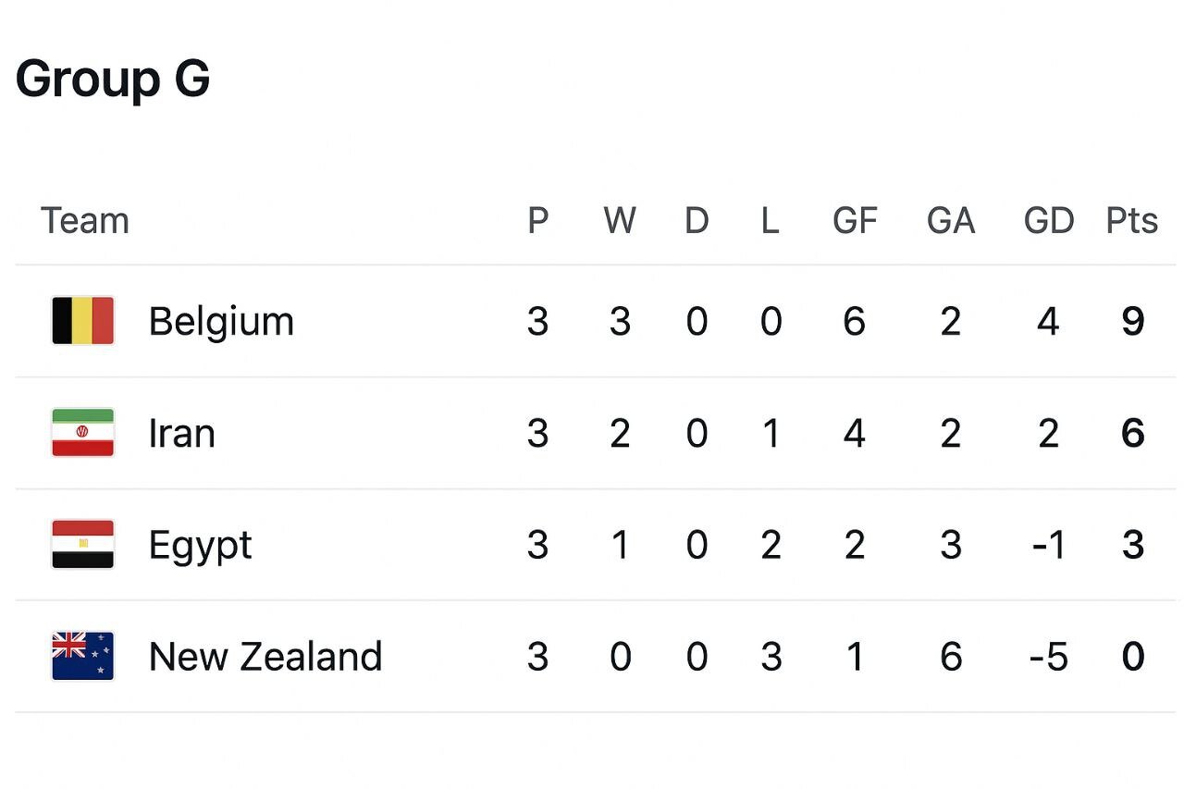Click the P column header

pos(537,221)
